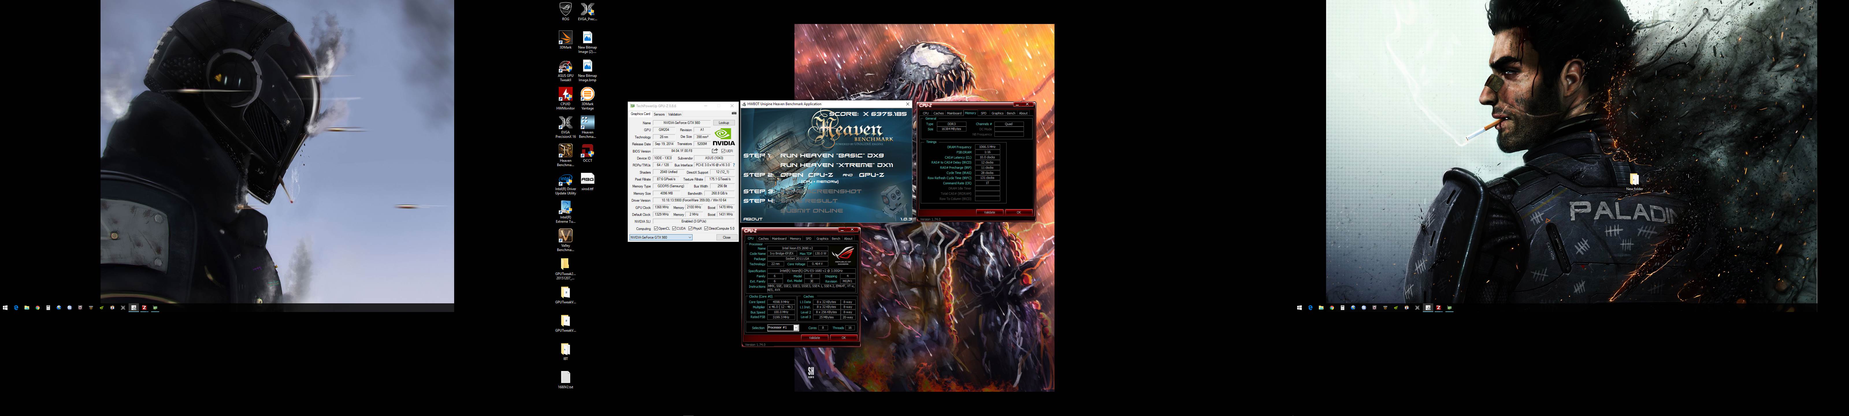1849x416 pixels.
Task: Switch to Sensors tab in GPU-Z
Action: coord(659,114)
